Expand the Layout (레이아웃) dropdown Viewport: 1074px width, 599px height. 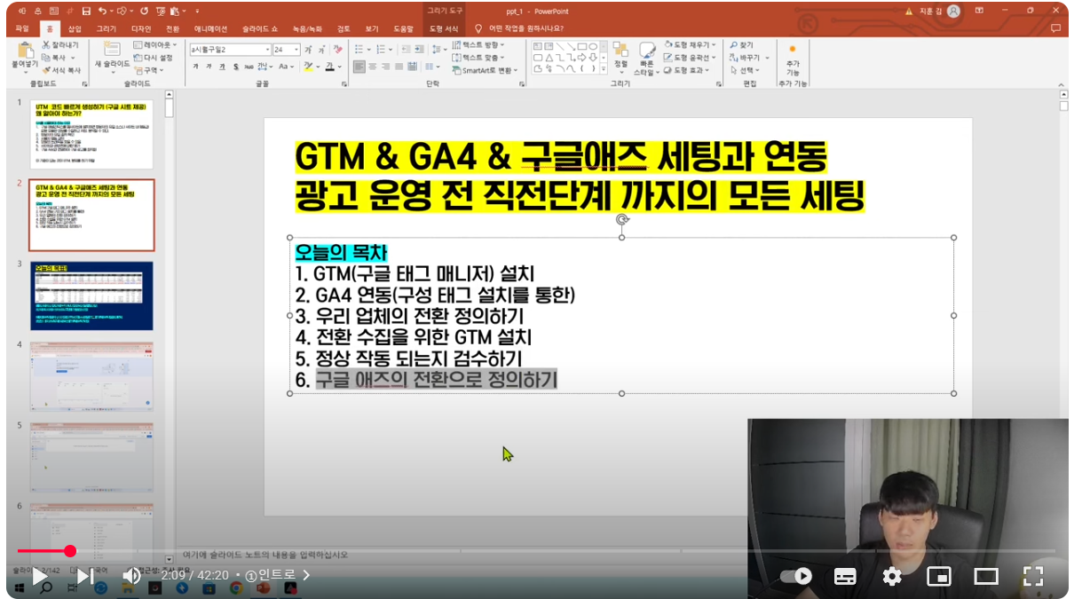point(155,44)
